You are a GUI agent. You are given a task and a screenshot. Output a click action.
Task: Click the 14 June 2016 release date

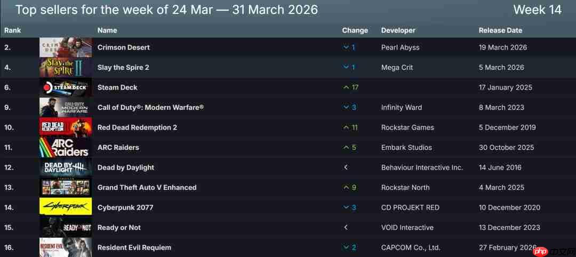500,167
